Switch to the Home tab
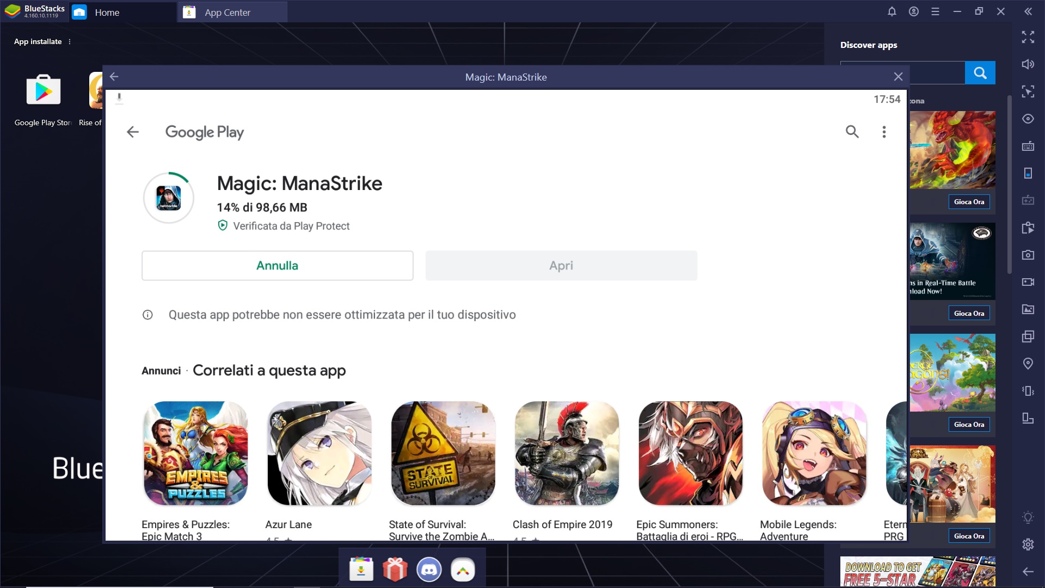The height and width of the screenshot is (588, 1045). (123, 12)
